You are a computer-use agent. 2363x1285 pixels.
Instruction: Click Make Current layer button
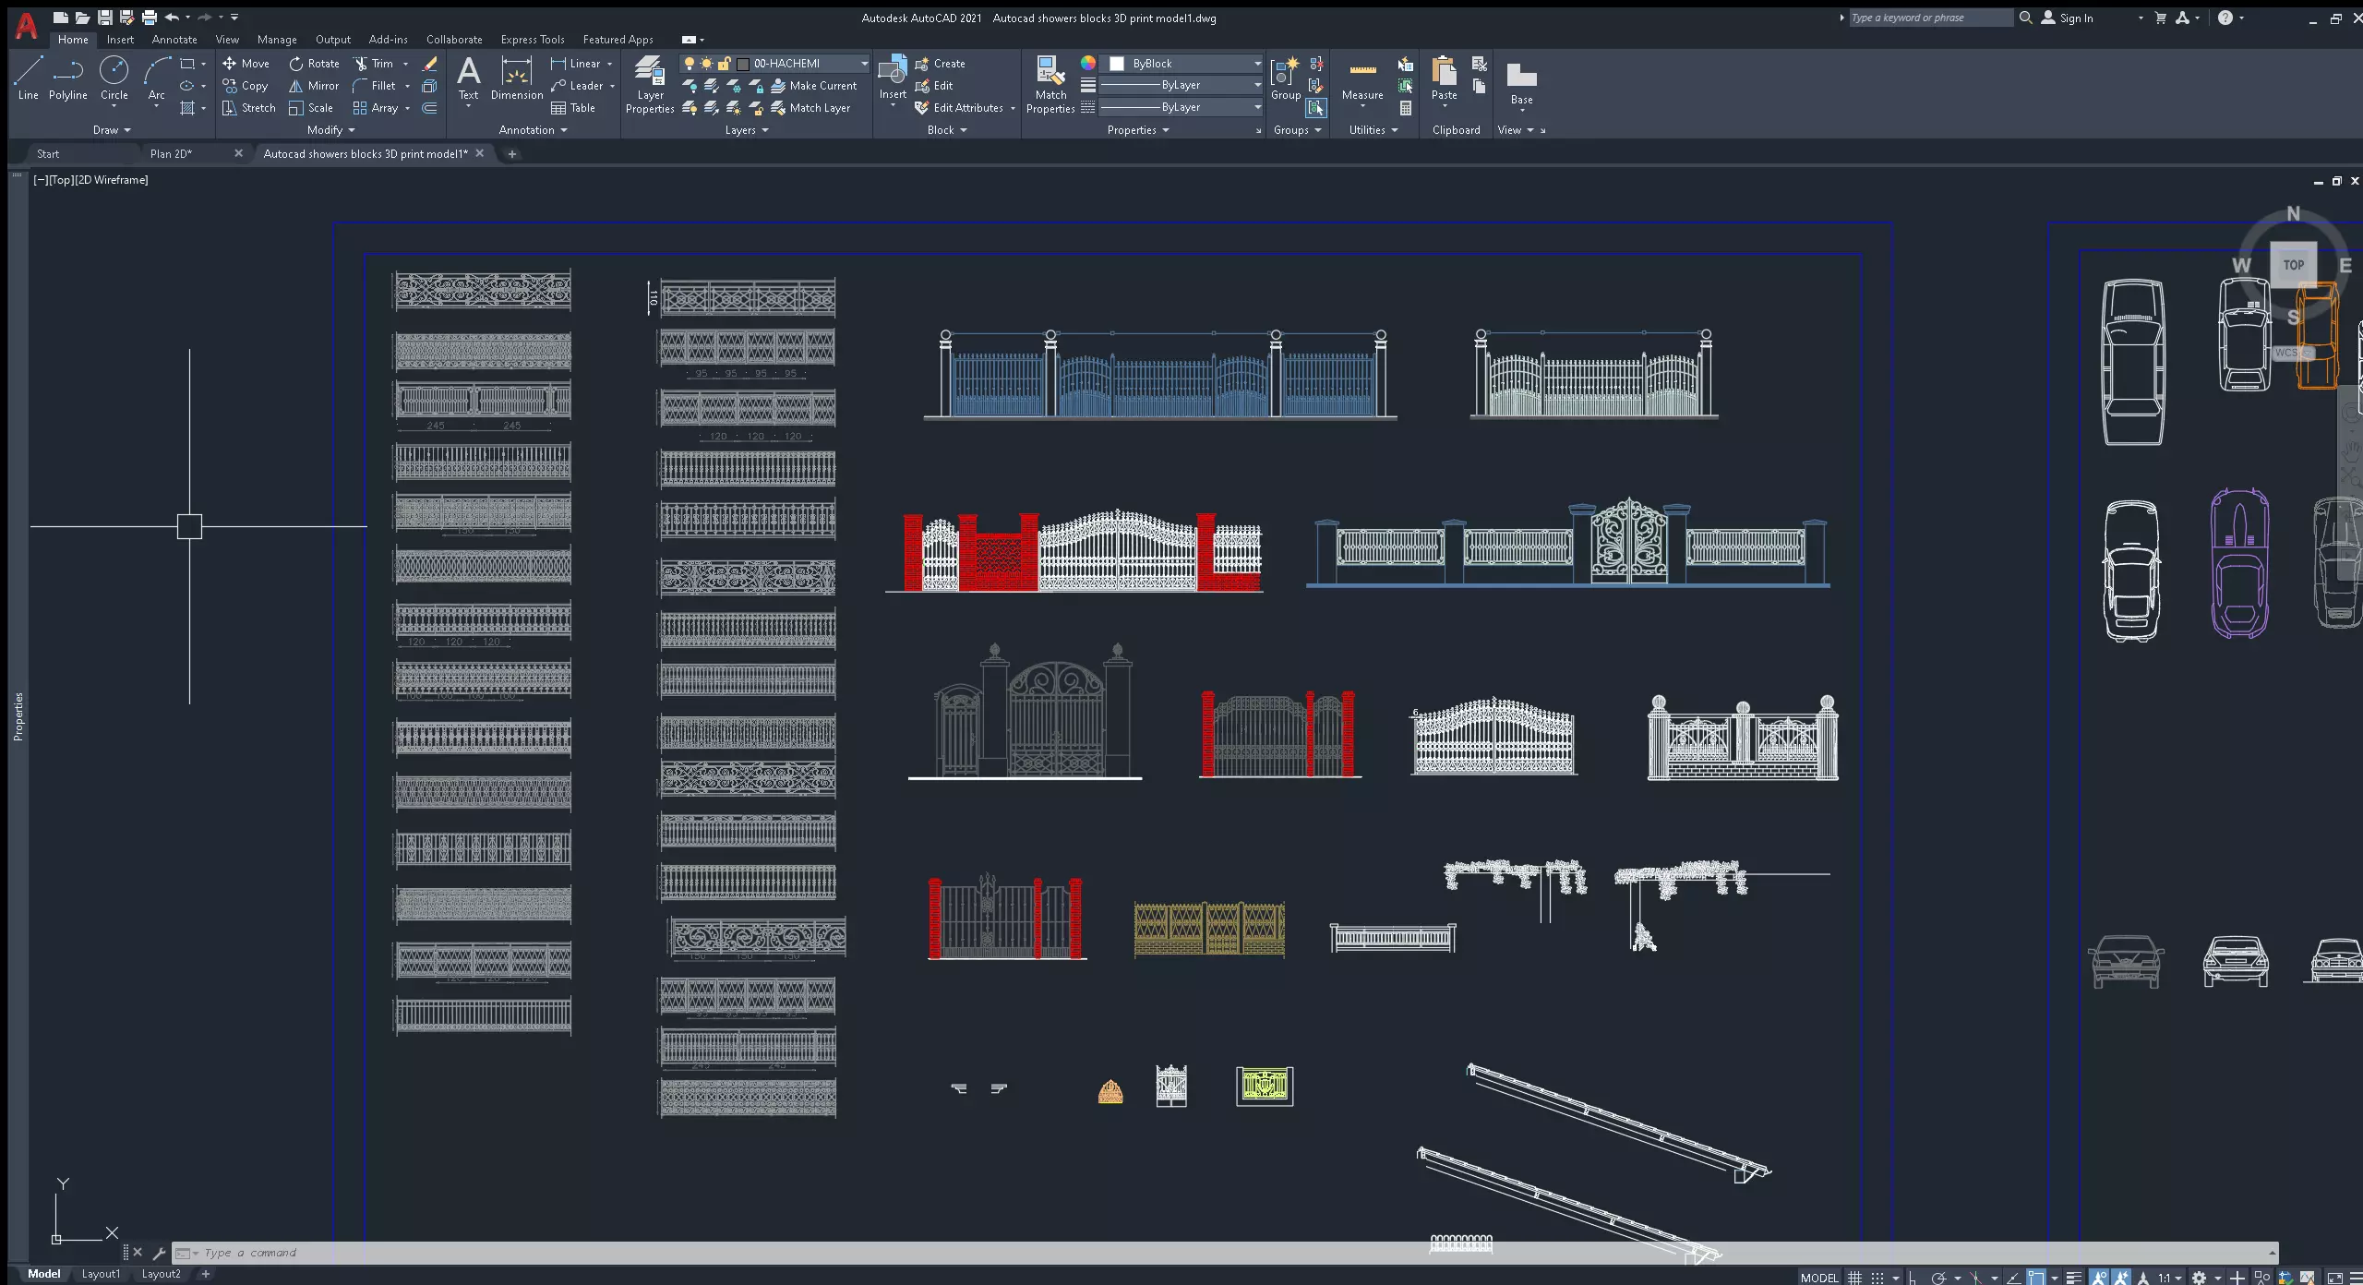(x=814, y=86)
